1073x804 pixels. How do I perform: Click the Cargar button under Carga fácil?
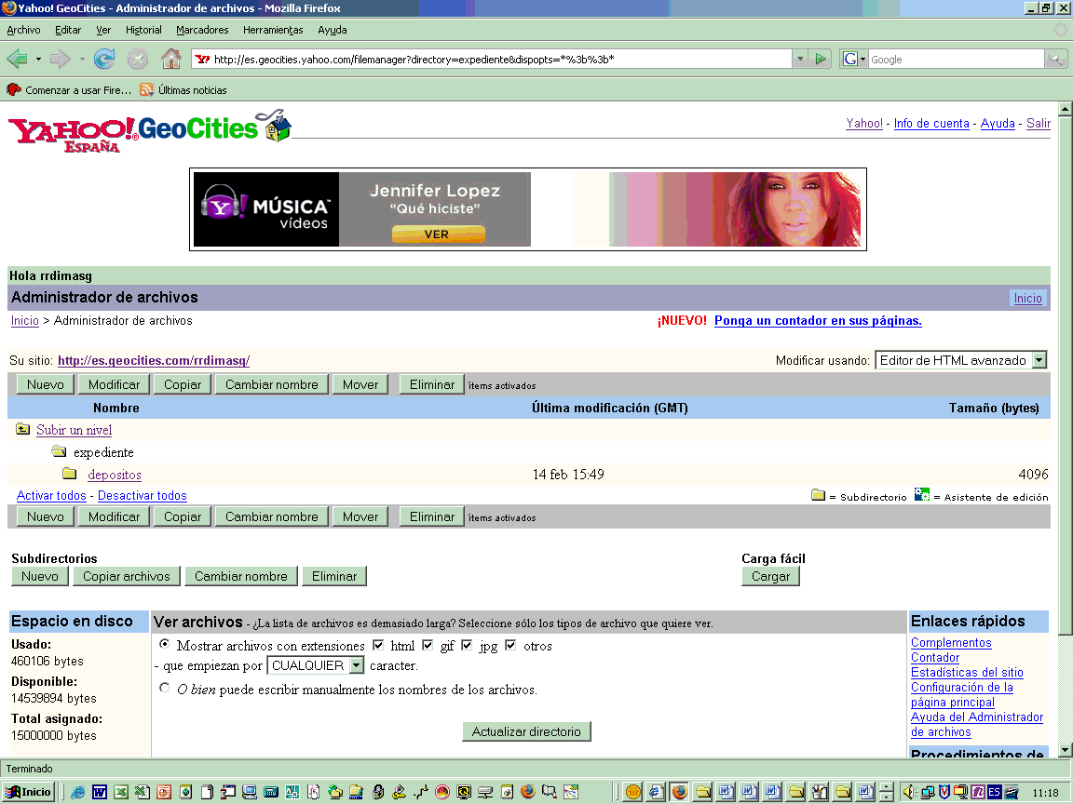coord(770,576)
